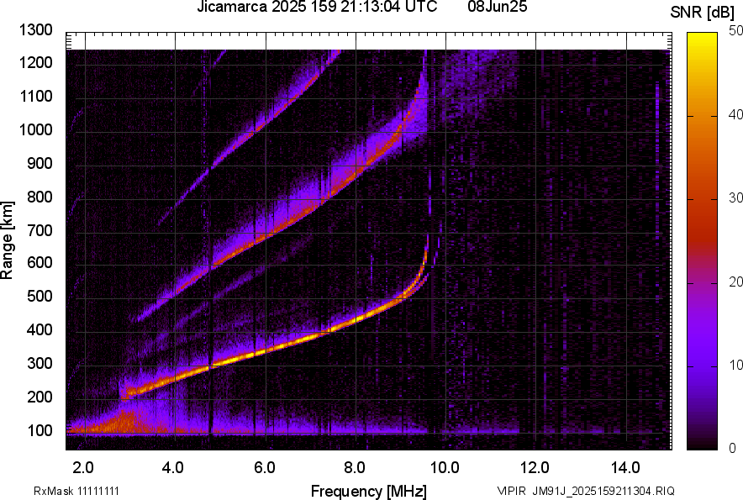
Task: Click the frequency tick label "4.0"
Action: [x=173, y=467]
